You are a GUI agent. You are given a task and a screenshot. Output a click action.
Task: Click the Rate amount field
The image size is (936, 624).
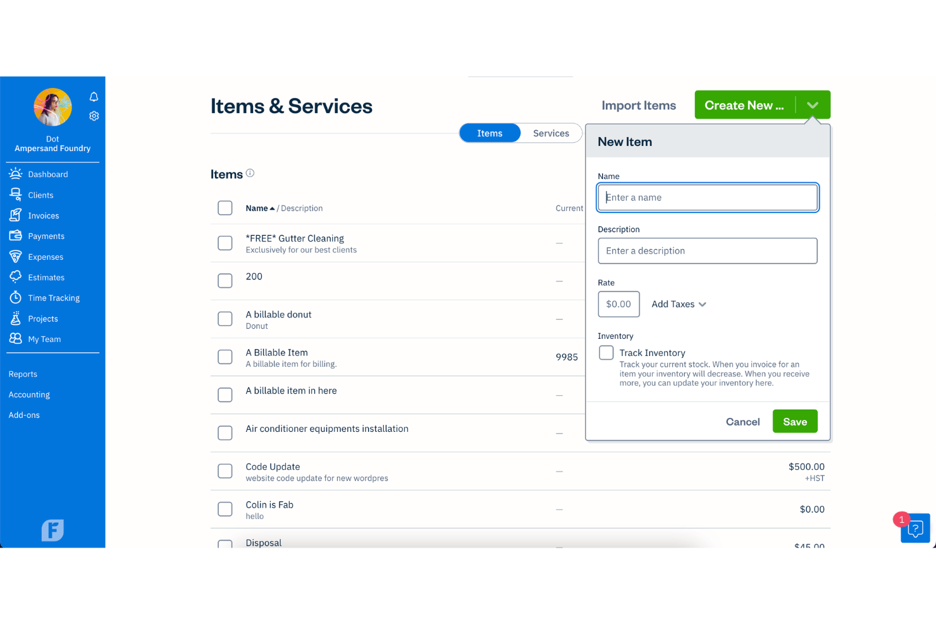tap(619, 304)
